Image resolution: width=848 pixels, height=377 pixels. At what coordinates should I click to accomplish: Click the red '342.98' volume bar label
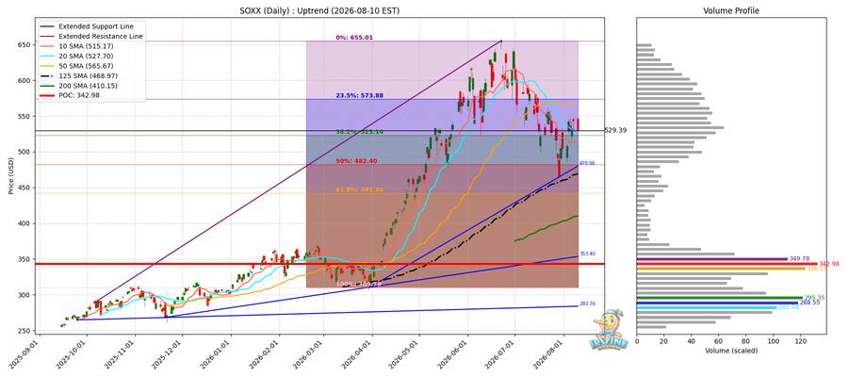point(829,263)
